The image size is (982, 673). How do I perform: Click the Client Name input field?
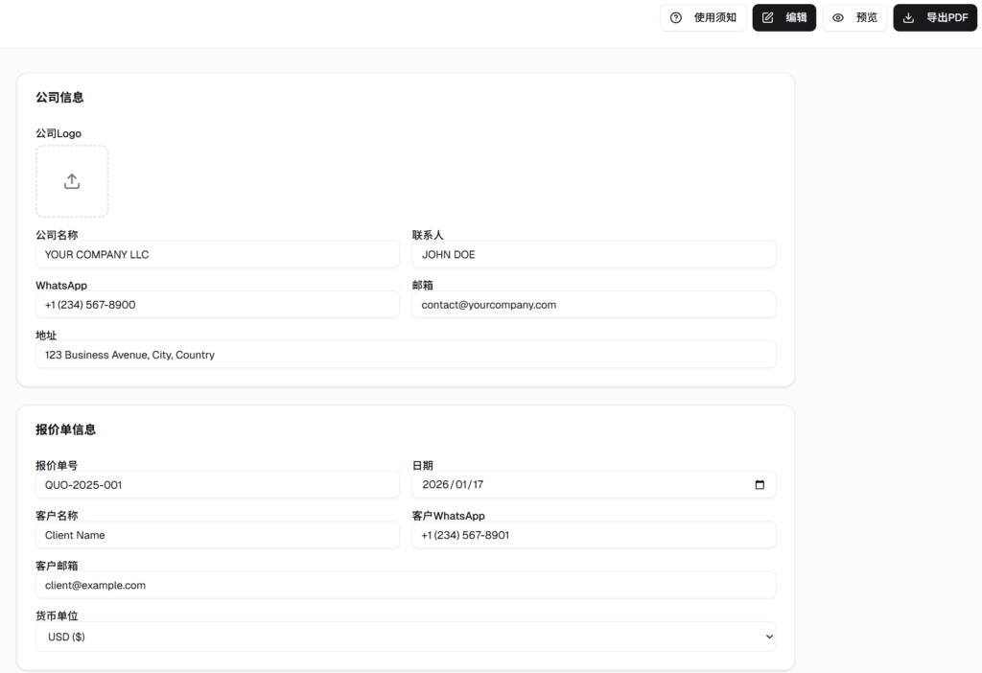point(217,535)
